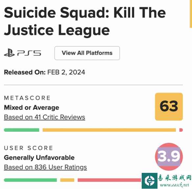192x189 pixels.
Task: Select green positive segment of critic bar
Action: point(22,130)
